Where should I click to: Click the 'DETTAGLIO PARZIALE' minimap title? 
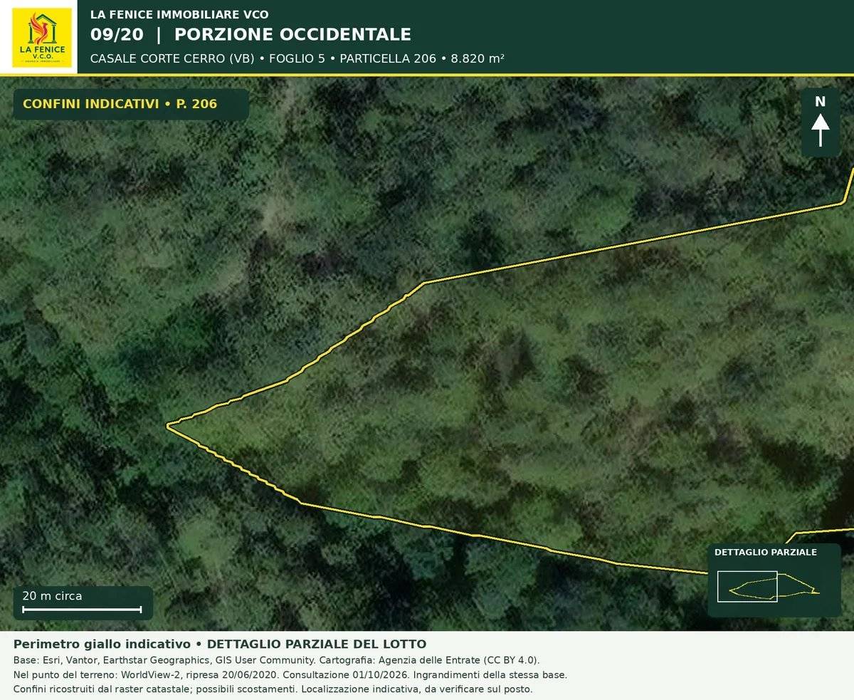tap(765, 552)
